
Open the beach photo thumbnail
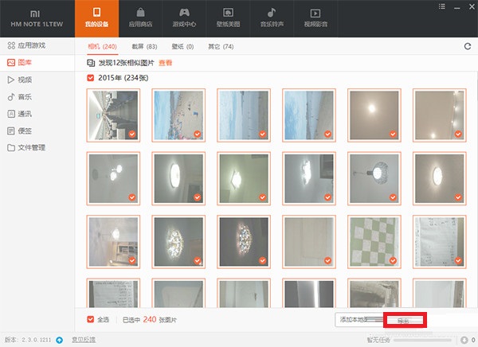[179, 114]
